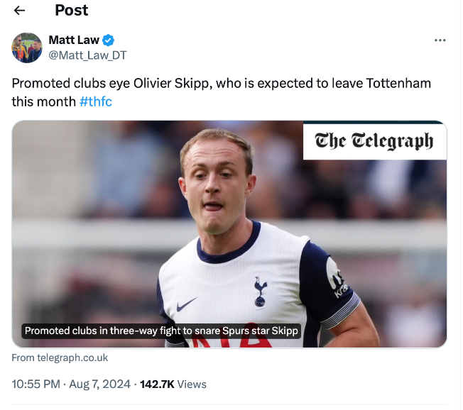Image resolution: width=463 pixels, height=410 pixels.
Task: Open Matt Law's profile avatar
Action: 27,48
